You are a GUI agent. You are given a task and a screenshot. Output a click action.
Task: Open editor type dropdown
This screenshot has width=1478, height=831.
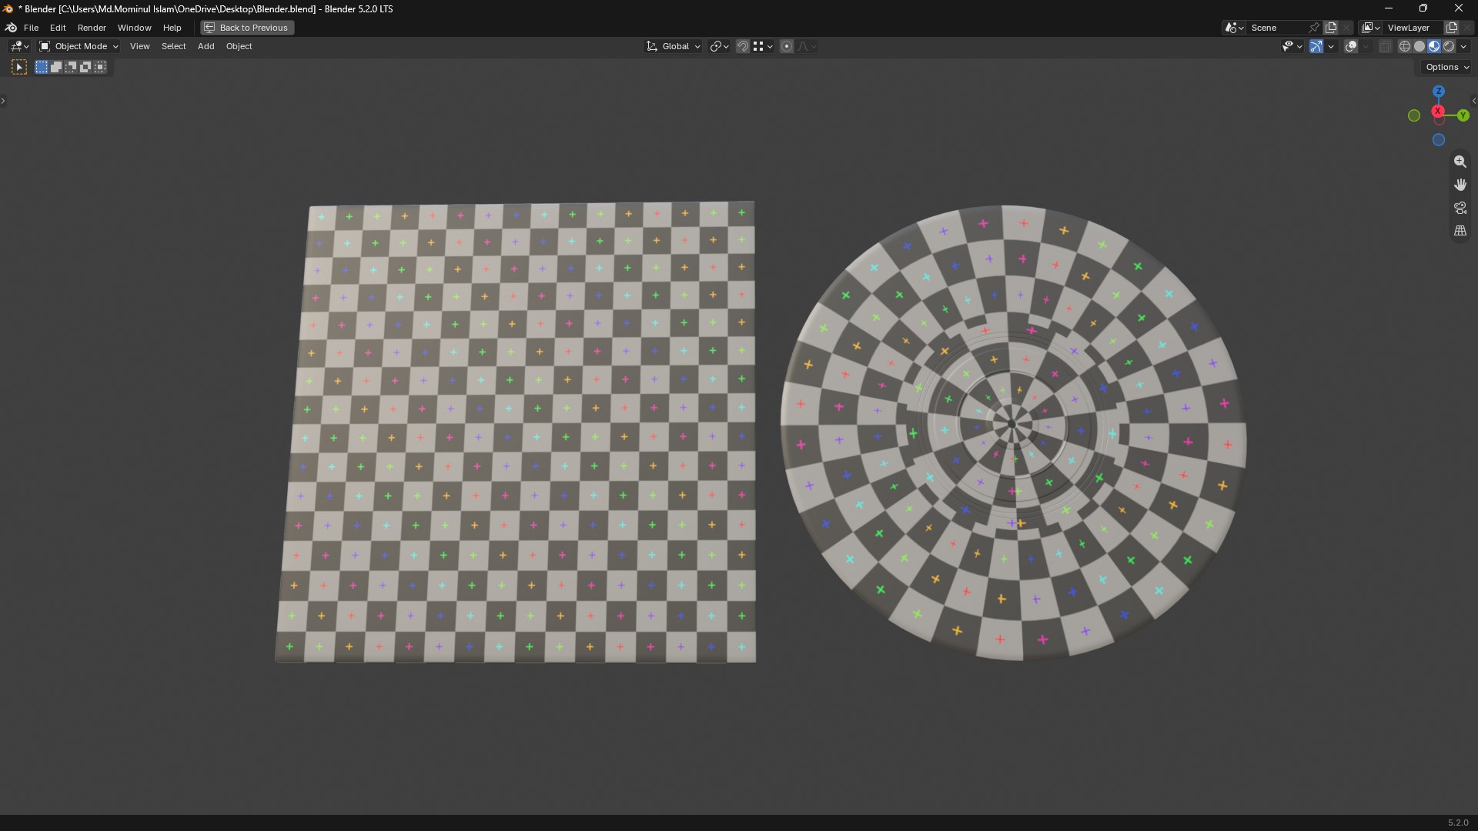coord(19,47)
